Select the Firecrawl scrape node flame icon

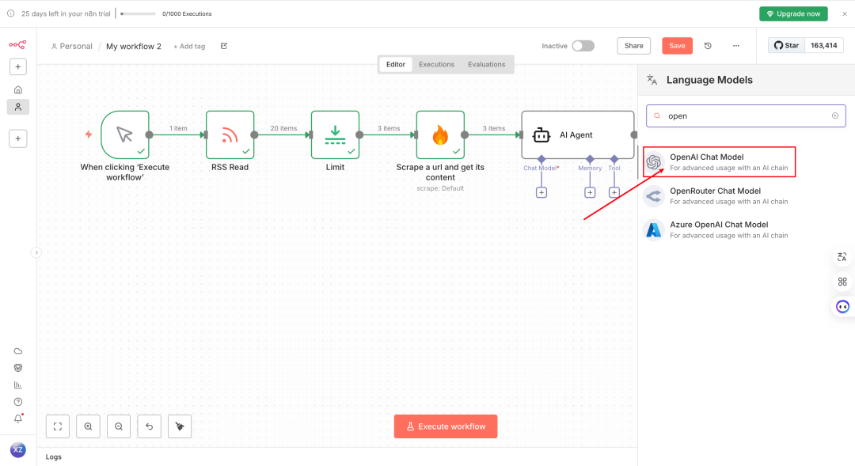point(440,134)
